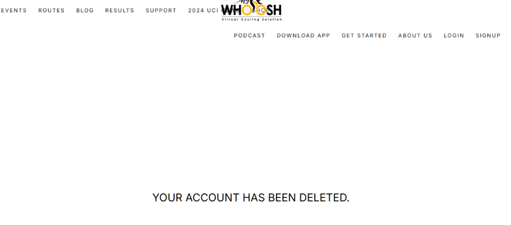511x225 pixels.
Task: Open the SUPPORT section
Action: (x=161, y=10)
